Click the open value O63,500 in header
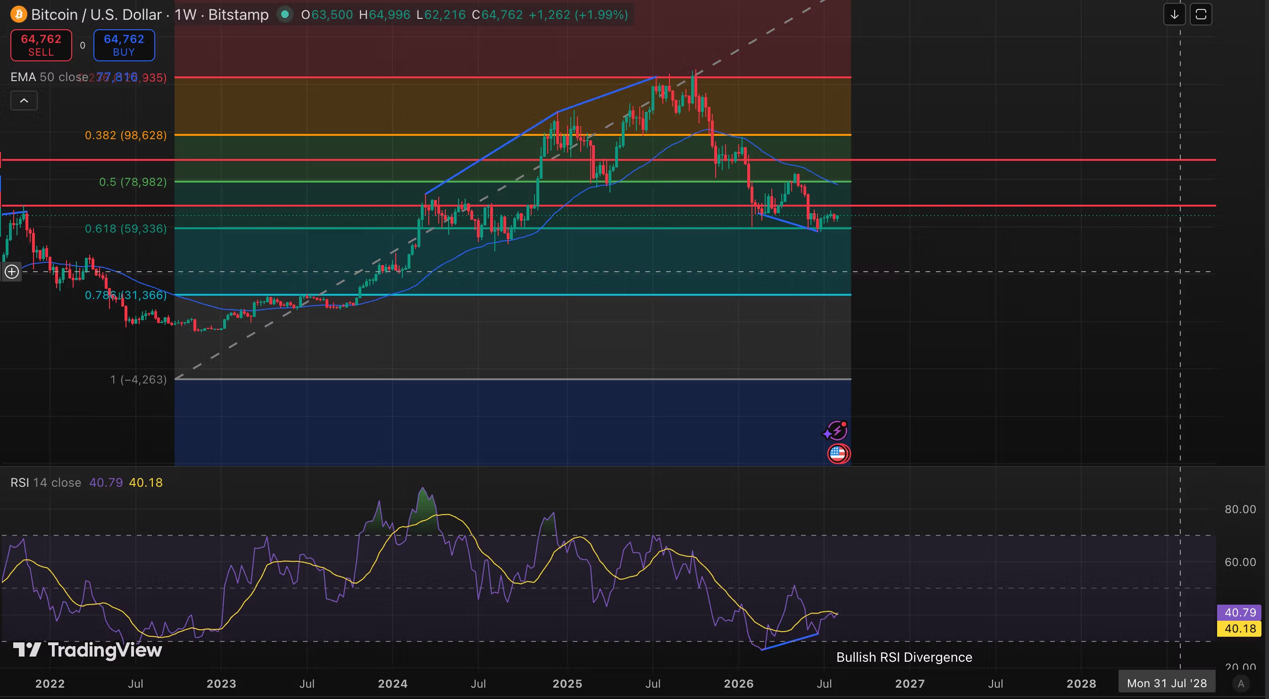Image resolution: width=1269 pixels, height=699 pixels. coord(327,15)
